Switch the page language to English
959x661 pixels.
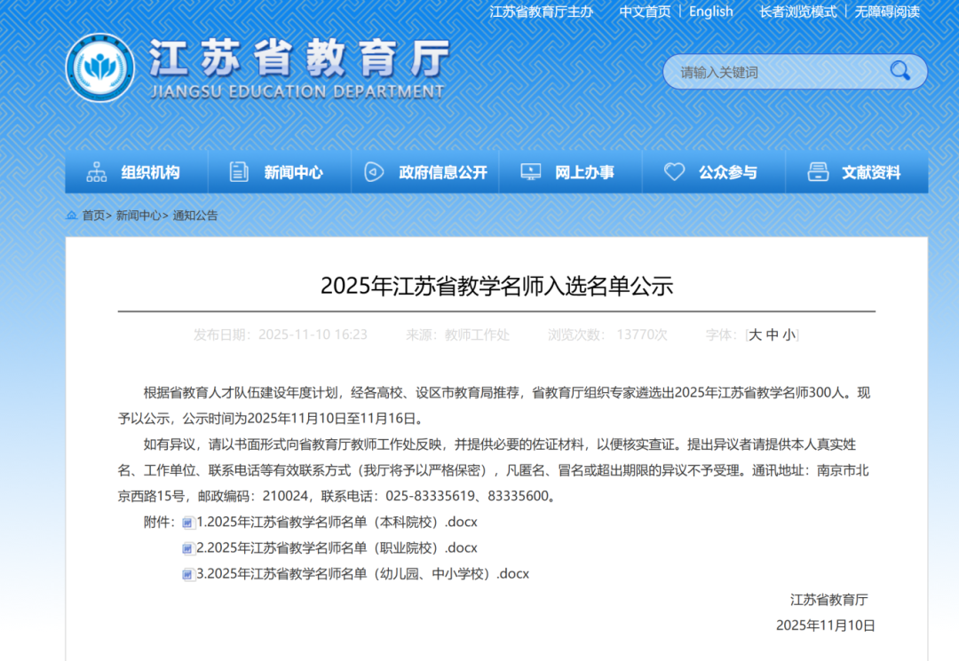click(x=710, y=11)
